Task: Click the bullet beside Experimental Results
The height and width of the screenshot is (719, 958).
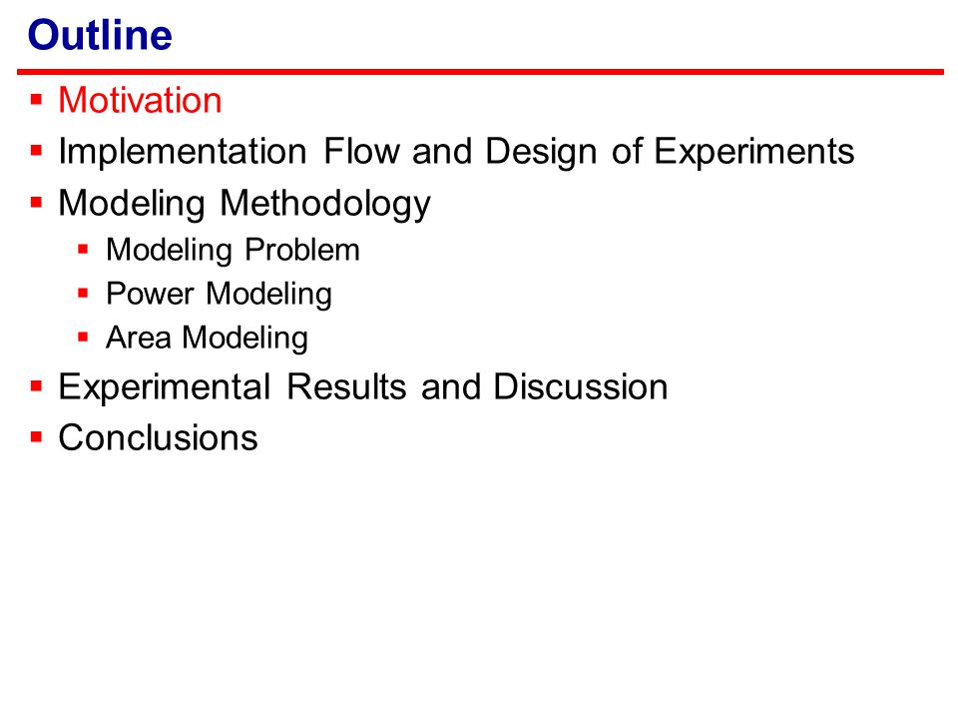Action: point(36,386)
